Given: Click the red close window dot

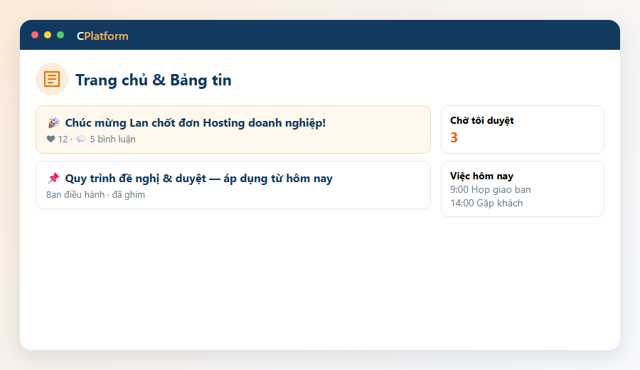Looking at the screenshot, I should (x=35, y=35).
